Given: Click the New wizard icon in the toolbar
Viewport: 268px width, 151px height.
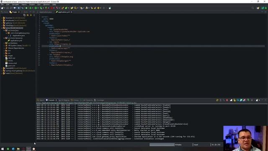Looking at the screenshot, I should 2,8.
